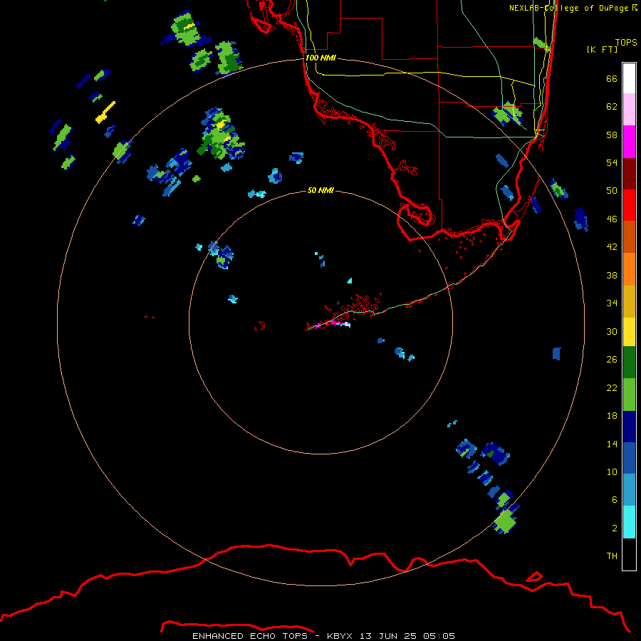The image size is (641, 641).
Task: Click legend value 30
Action: [x=612, y=331]
